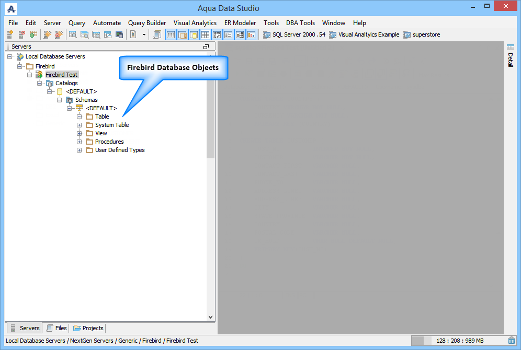Switch to the Files tab
This screenshot has width=521, height=350.
click(56, 328)
